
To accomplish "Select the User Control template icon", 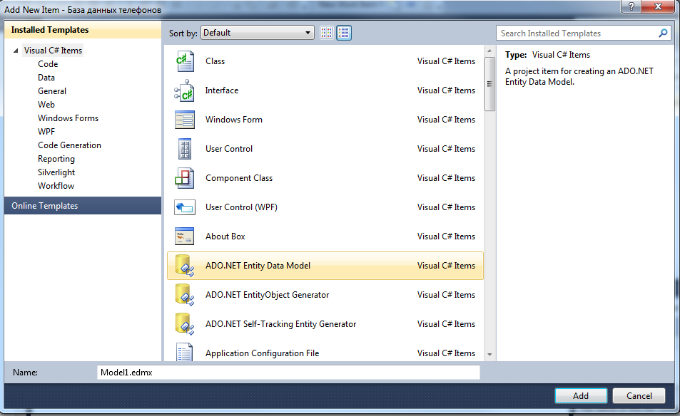I will pyautogui.click(x=185, y=149).
